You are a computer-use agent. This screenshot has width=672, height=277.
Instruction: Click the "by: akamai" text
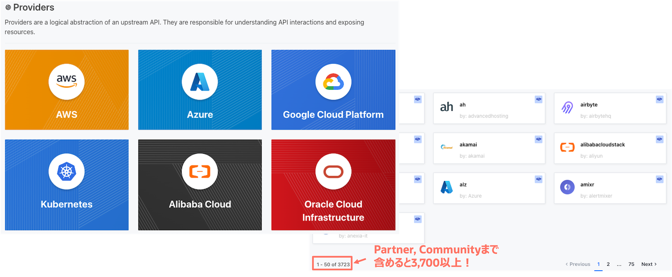[x=472, y=156]
